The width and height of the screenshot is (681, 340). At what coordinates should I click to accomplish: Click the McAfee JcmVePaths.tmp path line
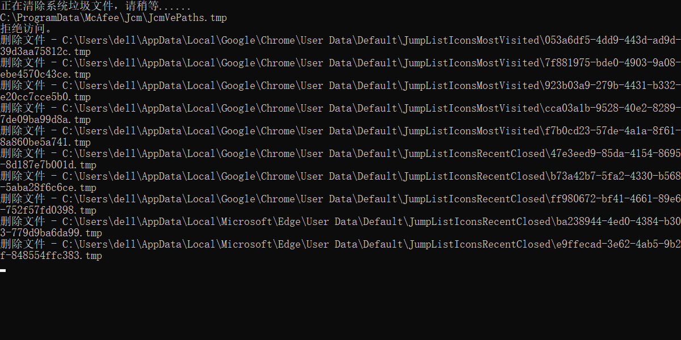pyautogui.click(x=113, y=18)
